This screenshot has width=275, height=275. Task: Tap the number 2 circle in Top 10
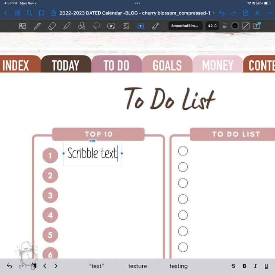(50, 175)
